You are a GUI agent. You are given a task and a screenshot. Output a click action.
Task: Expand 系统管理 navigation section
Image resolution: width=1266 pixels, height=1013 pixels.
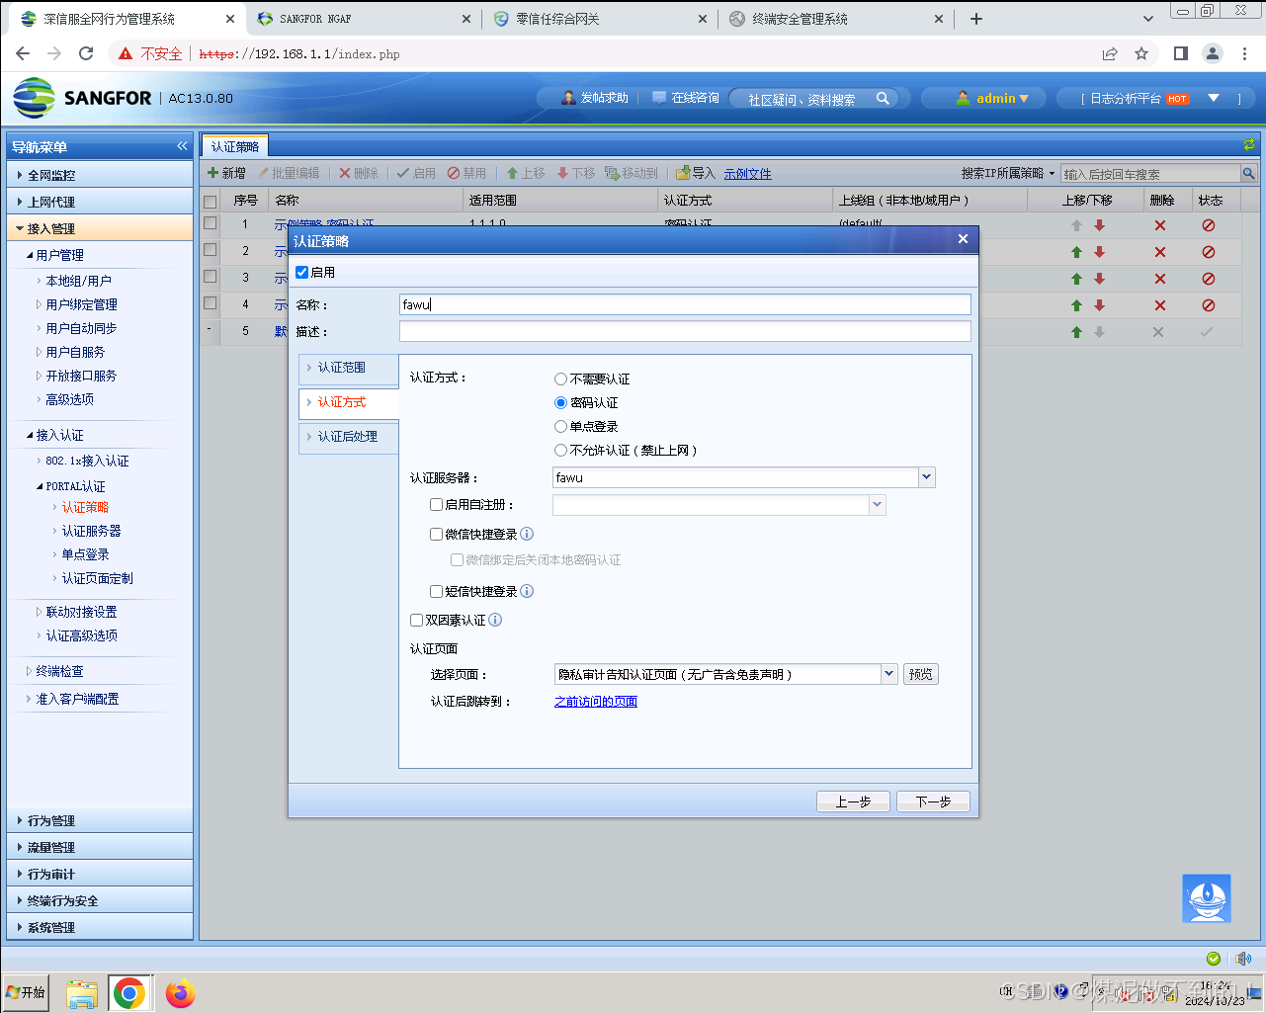click(x=100, y=927)
